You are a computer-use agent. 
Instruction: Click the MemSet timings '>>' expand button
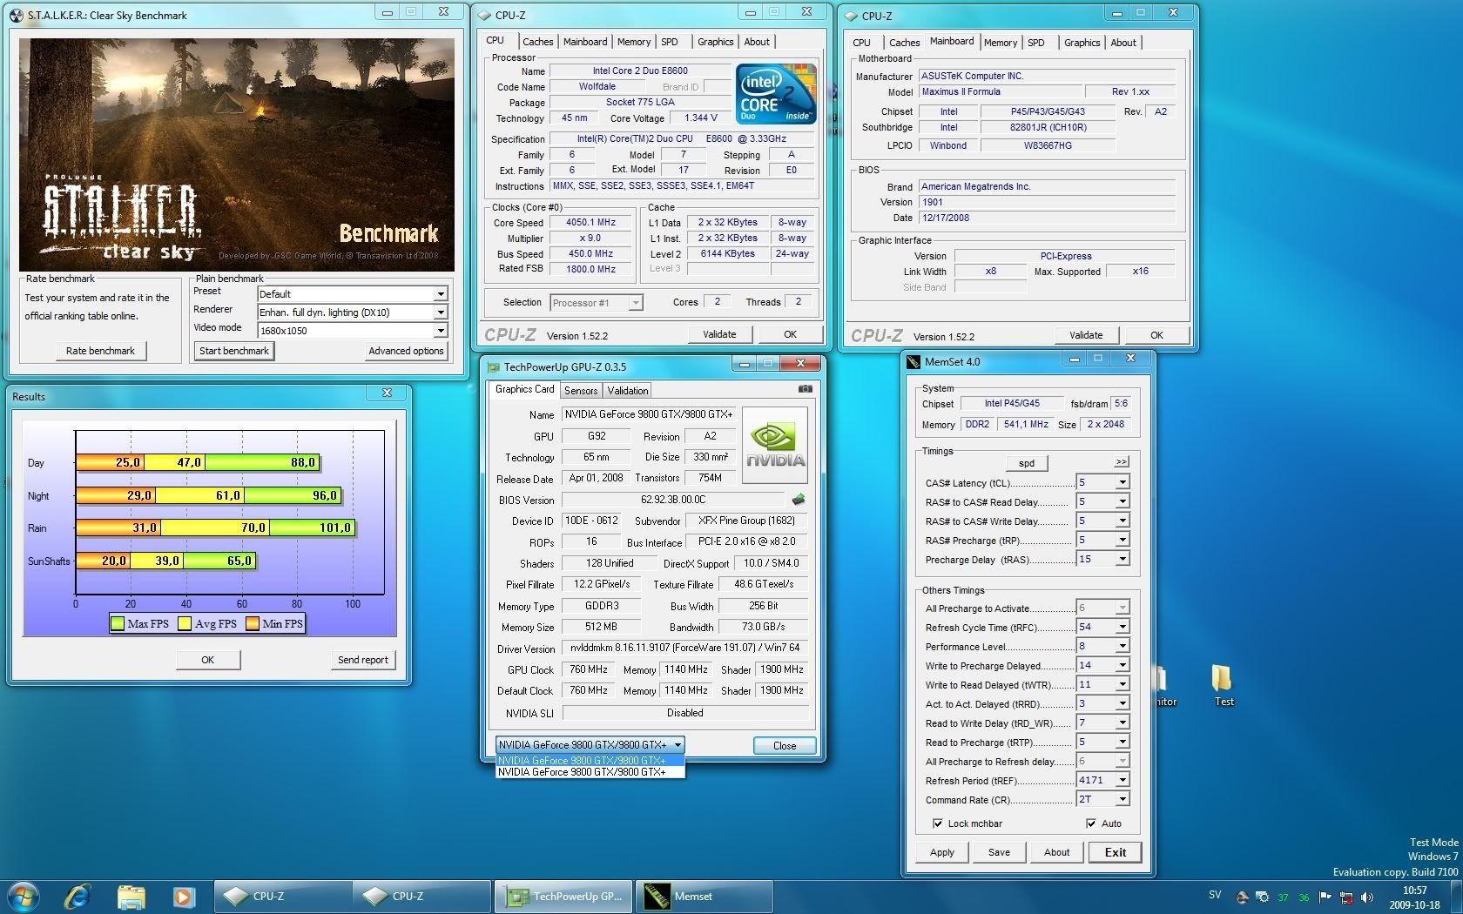pos(1122,461)
